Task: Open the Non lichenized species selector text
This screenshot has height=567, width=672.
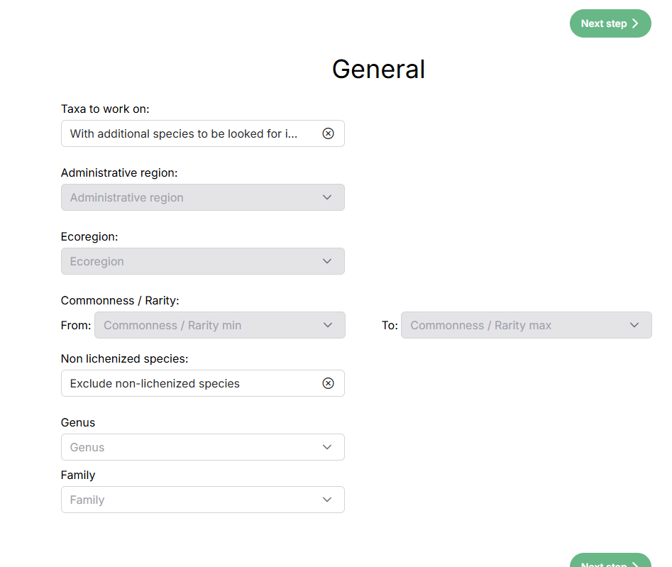Action: [x=155, y=383]
